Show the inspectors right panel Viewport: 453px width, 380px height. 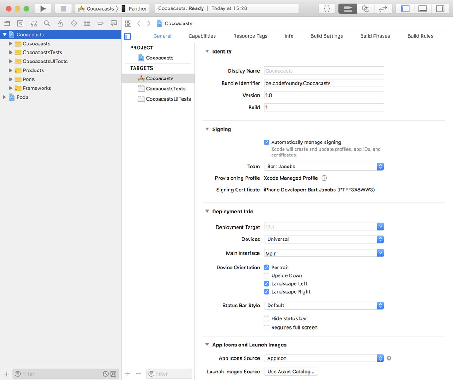440,8
